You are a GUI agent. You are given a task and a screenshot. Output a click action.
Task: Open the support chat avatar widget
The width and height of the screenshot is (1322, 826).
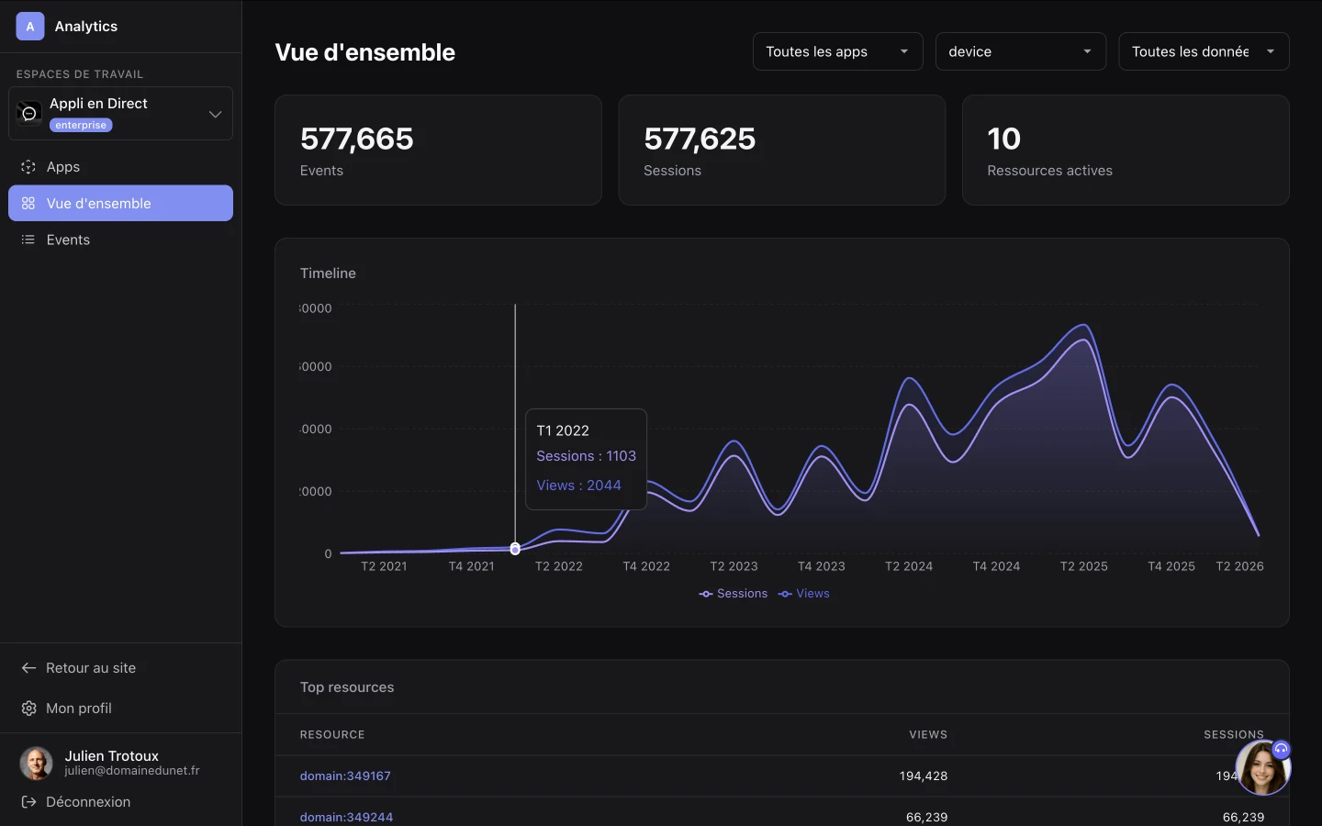click(x=1262, y=767)
